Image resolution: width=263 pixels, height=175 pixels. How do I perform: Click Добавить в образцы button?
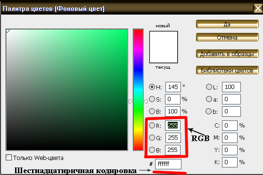[227, 54]
